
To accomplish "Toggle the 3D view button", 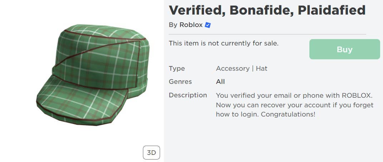I will coord(151,153).
